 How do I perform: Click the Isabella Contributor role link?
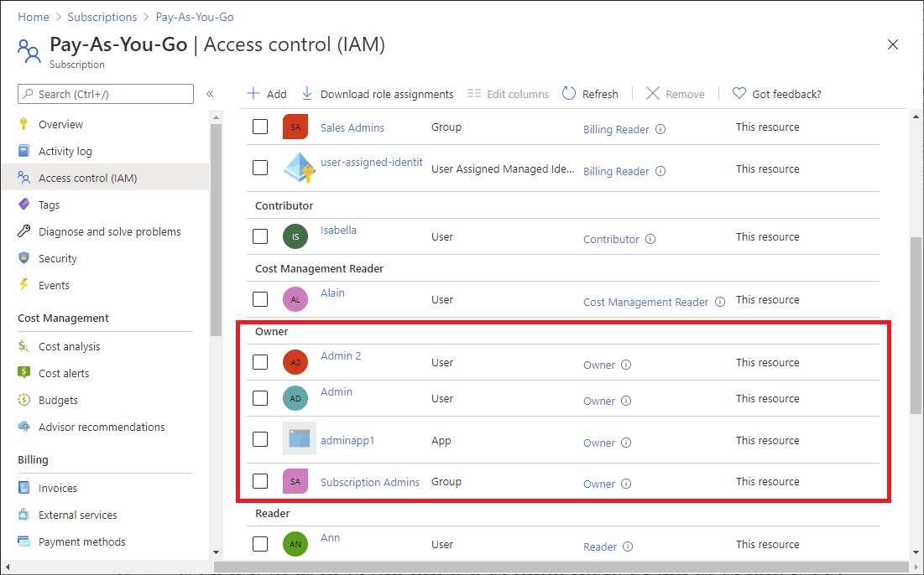coord(611,239)
